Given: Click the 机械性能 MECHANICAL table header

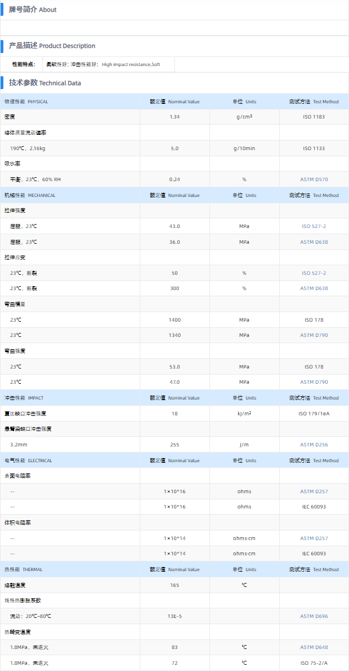Looking at the screenshot, I should pos(30,195).
